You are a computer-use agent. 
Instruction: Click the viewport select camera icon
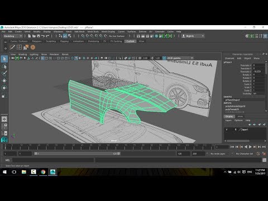[x=13, y=58]
